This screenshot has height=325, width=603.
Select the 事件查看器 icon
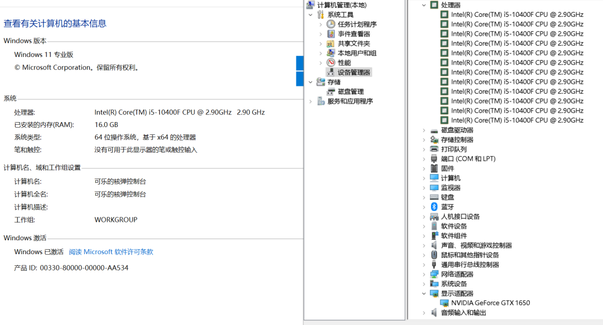331,34
